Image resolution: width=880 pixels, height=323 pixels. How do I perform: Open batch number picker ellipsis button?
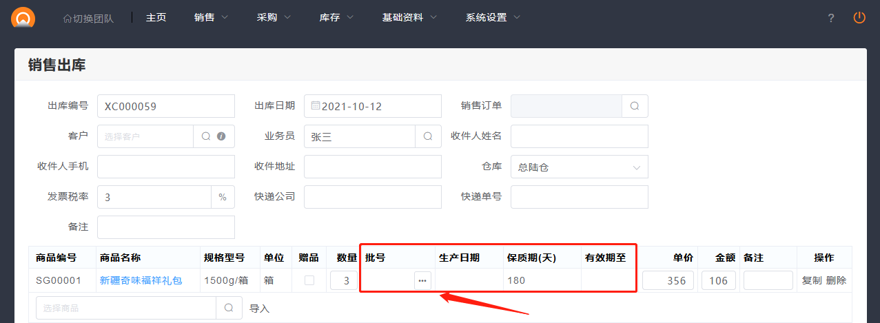422,280
